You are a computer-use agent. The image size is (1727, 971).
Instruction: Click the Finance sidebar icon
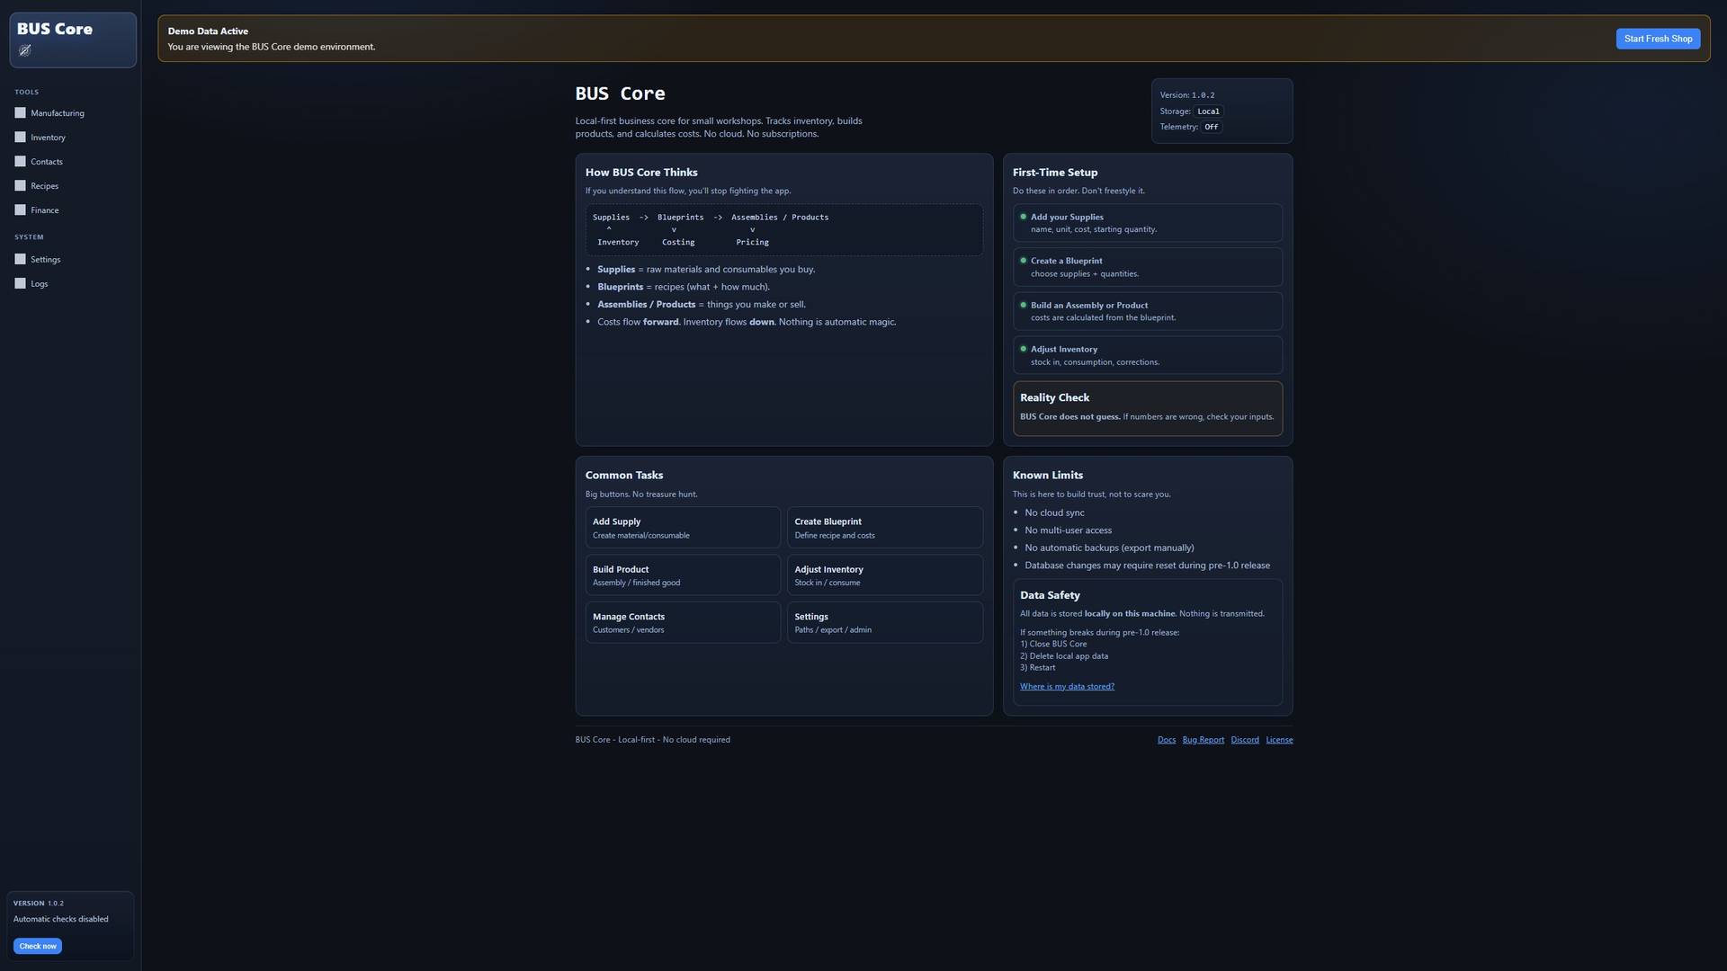click(x=20, y=210)
